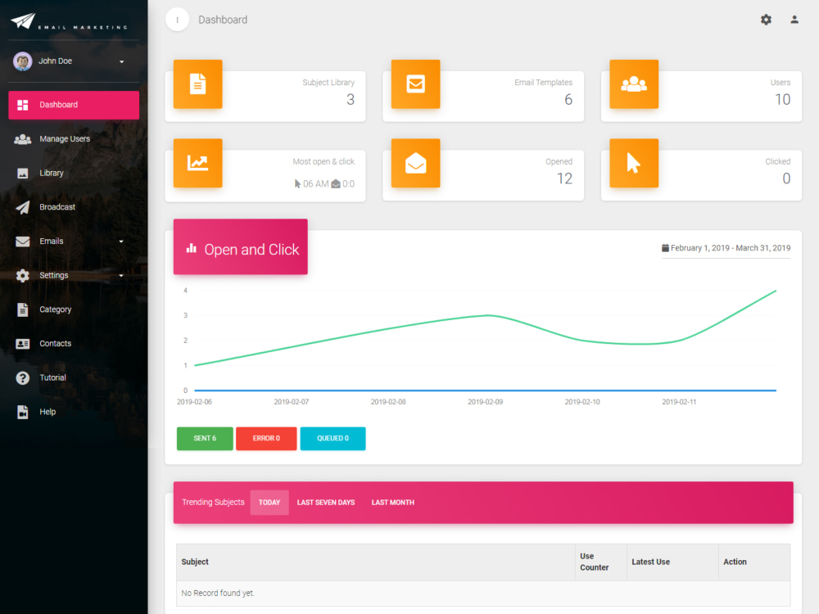
Task: Click the Latest Use column header
Action: 672,562
